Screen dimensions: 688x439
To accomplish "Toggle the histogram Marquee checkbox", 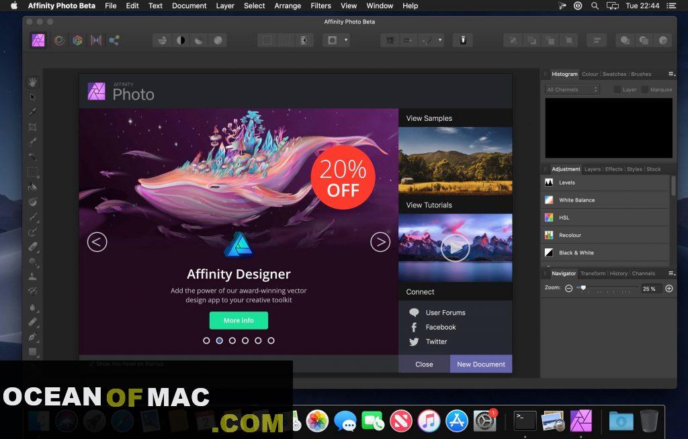I will coord(644,89).
